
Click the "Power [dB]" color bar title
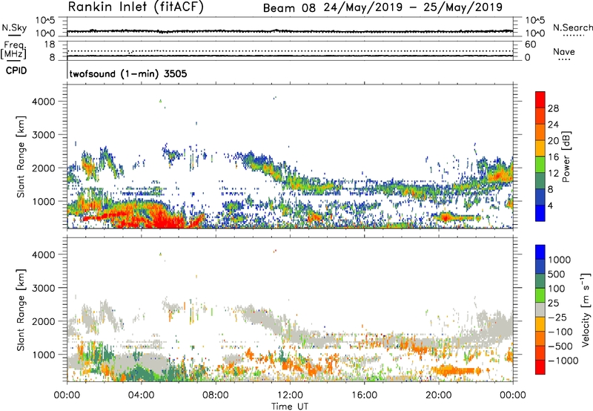566,157
